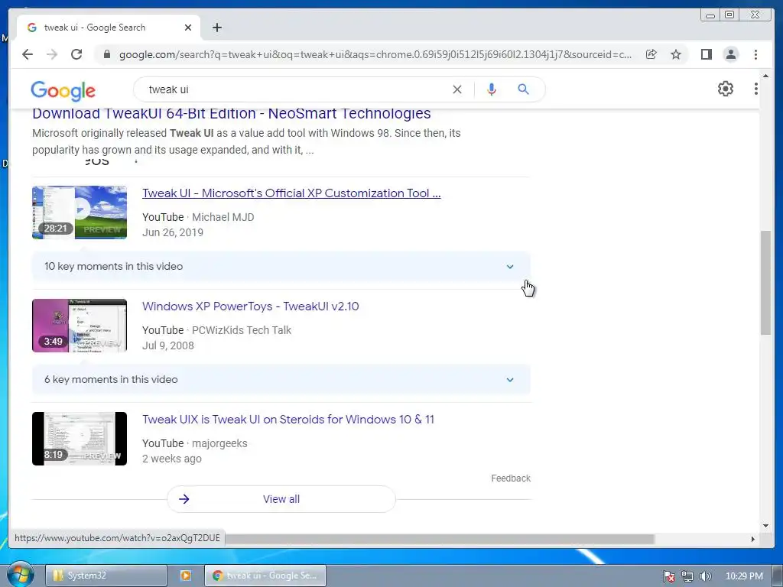Play the 28:21 video thumbnail
783x587 pixels.
80,212
